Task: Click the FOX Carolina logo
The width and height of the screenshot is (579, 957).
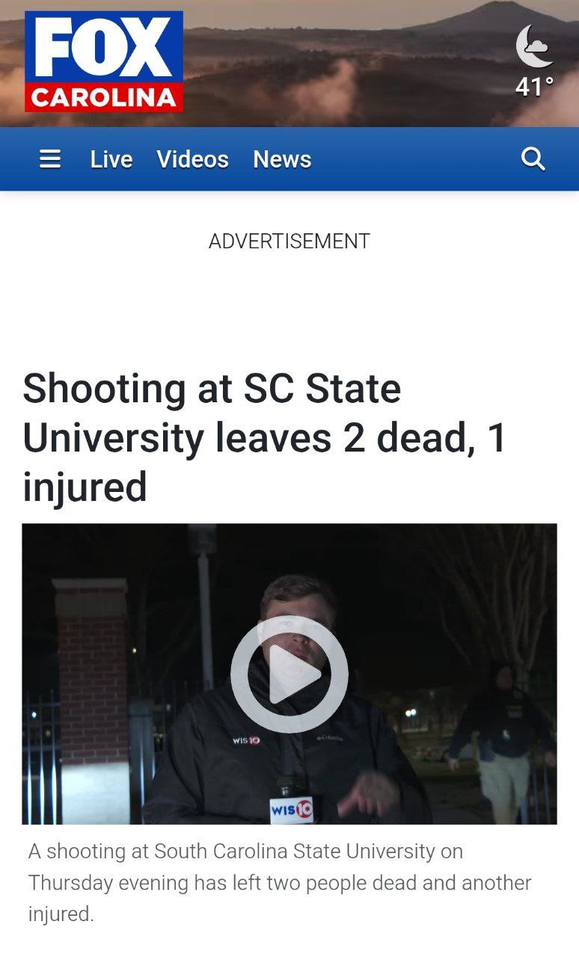Action: pos(104,61)
